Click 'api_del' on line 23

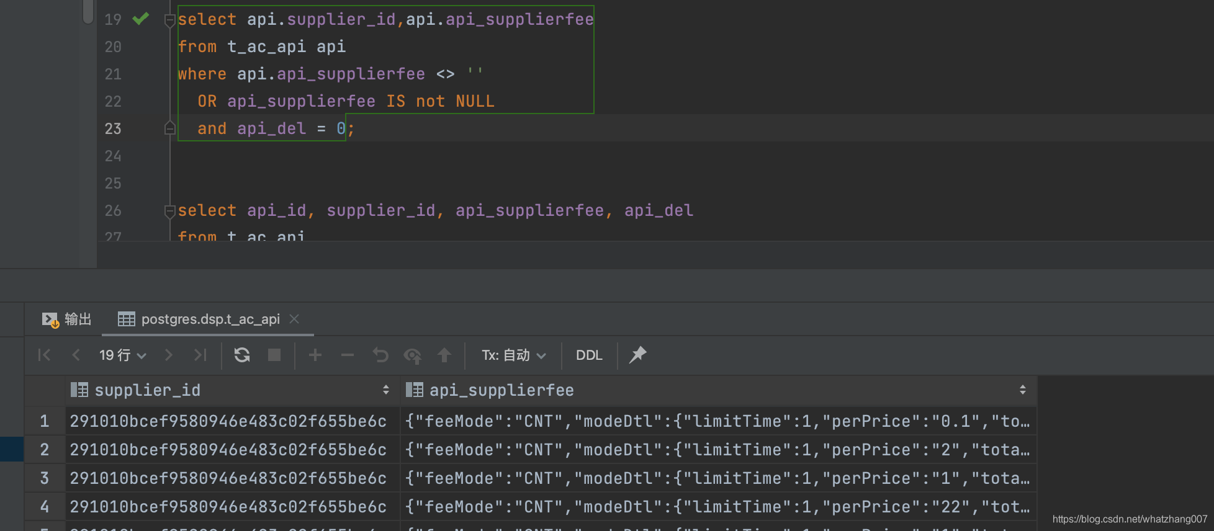272,128
